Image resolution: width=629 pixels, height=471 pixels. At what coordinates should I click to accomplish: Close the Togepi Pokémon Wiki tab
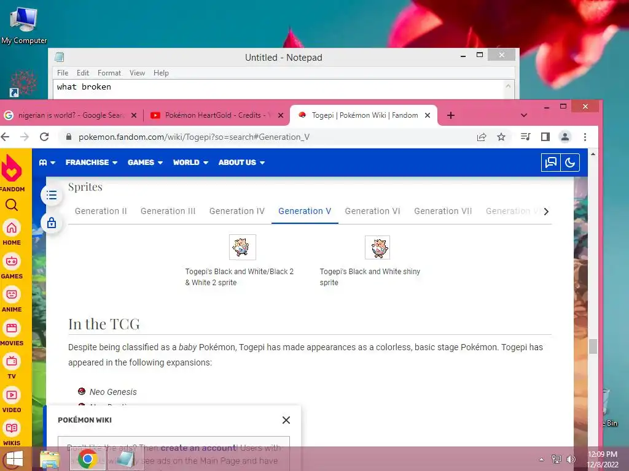tap(428, 115)
